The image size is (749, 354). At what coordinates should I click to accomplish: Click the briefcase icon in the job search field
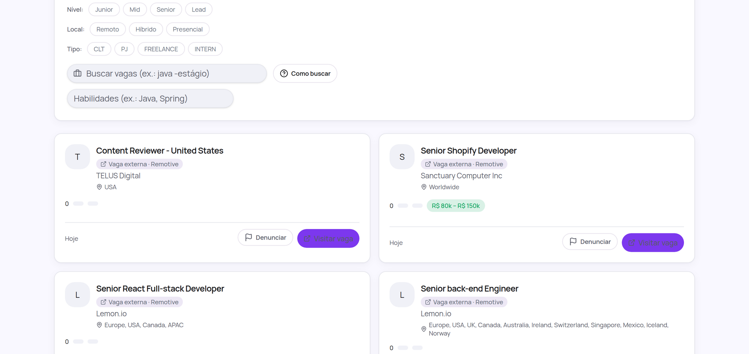pos(78,73)
